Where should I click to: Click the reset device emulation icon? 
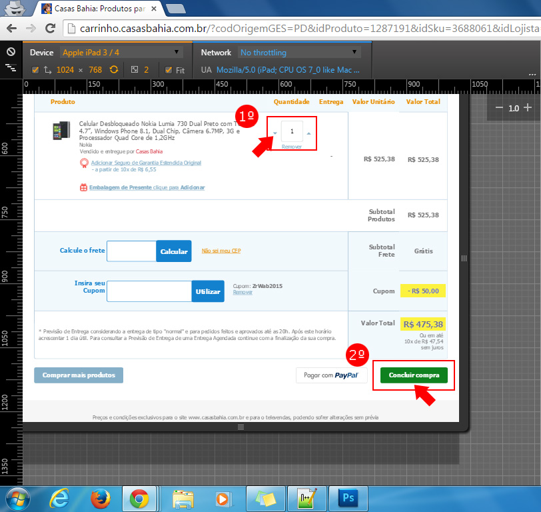10,52
